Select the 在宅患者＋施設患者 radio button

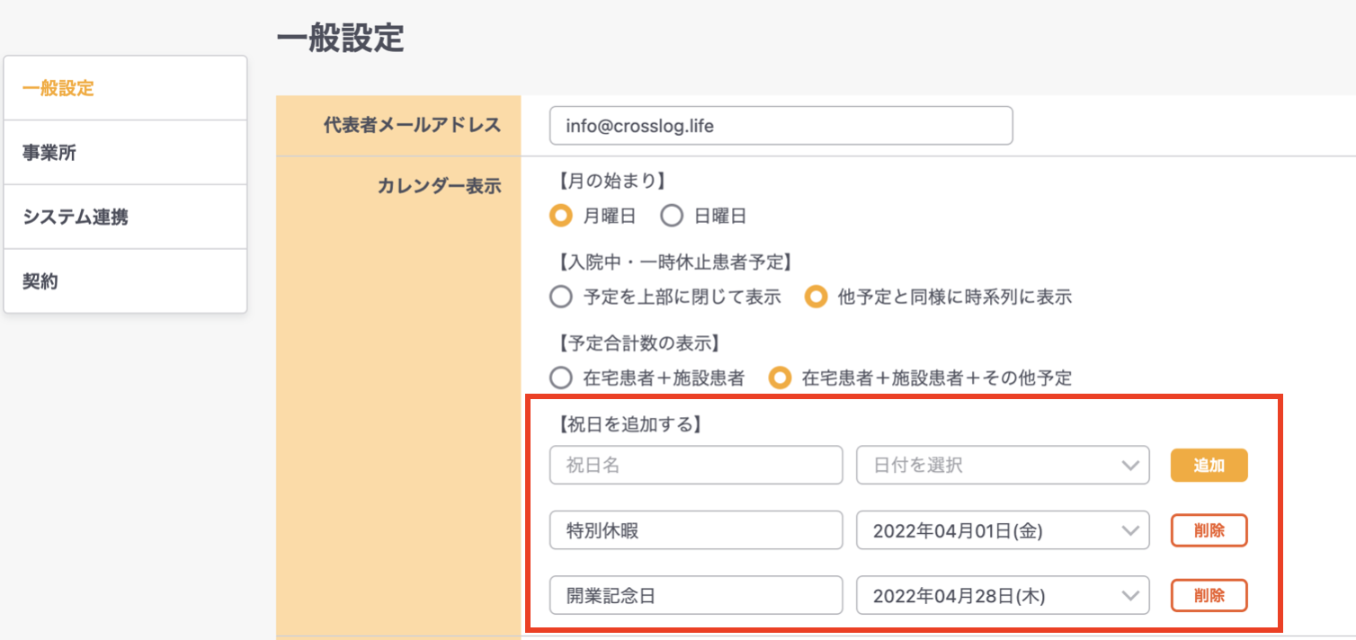click(562, 378)
